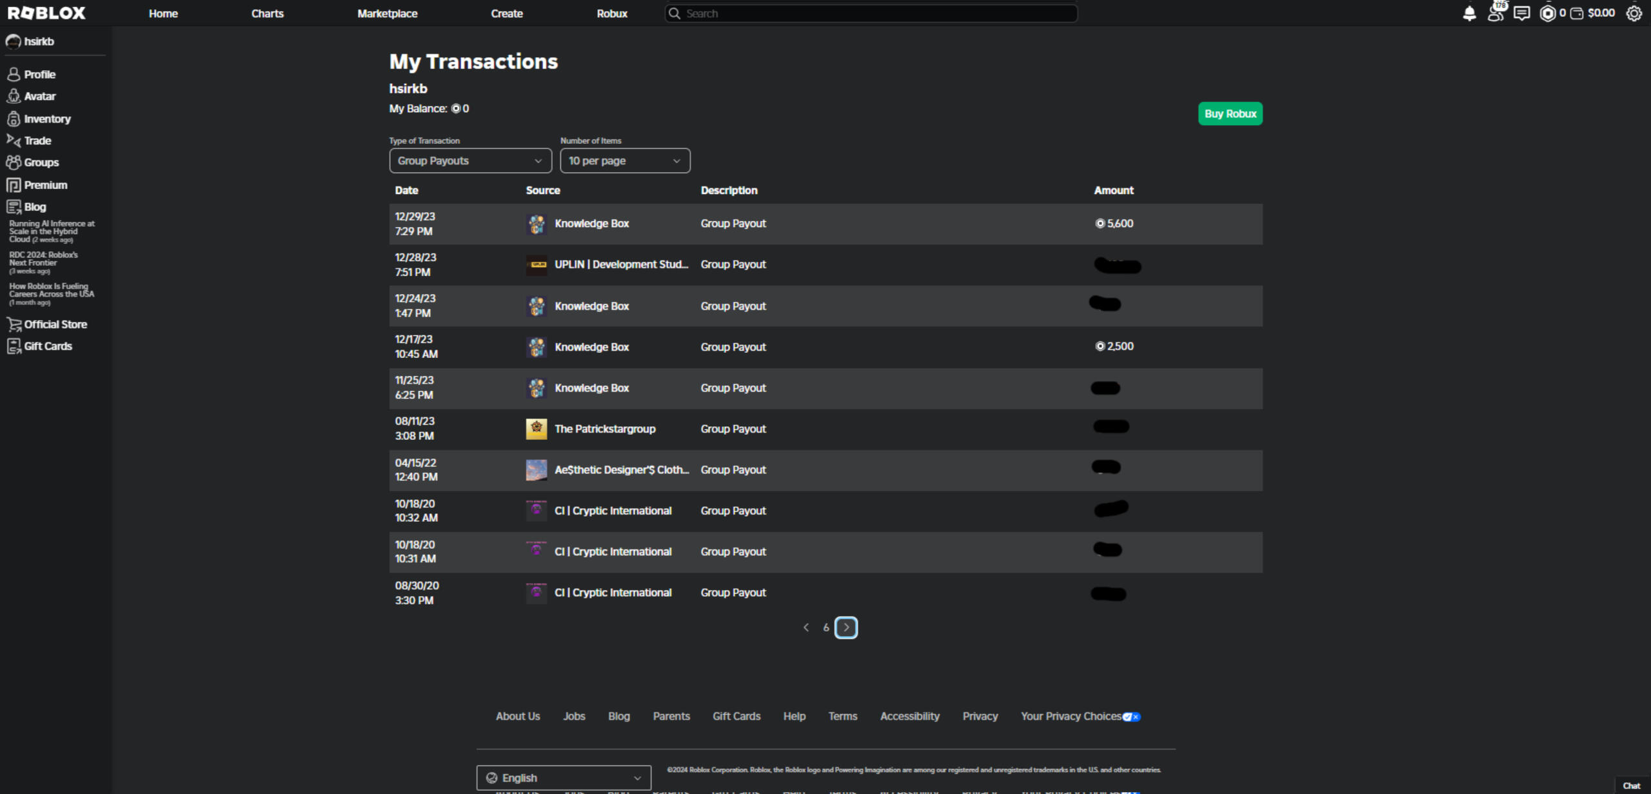1651x794 pixels.
Task: Open the Help footer link
Action: [795, 717]
